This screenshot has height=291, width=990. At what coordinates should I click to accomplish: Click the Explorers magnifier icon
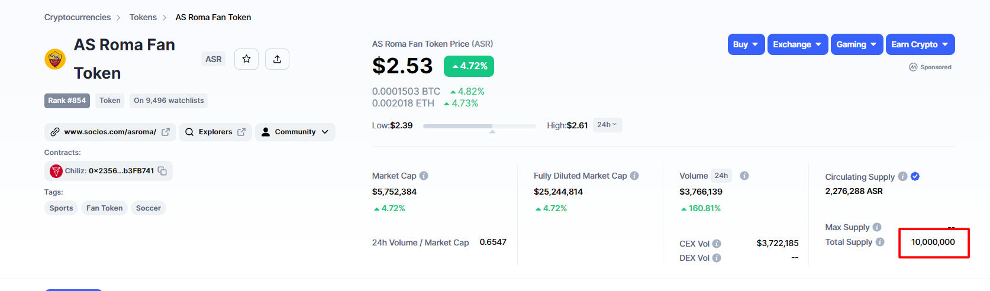tap(189, 132)
